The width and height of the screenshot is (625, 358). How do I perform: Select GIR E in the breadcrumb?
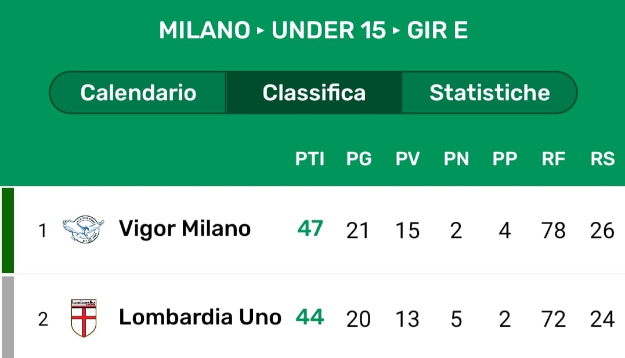(x=437, y=31)
